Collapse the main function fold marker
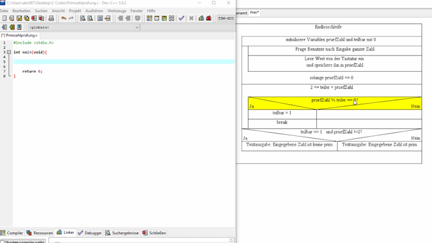Image resolution: width=432 pixels, height=243 pixels. click(9, 52)
